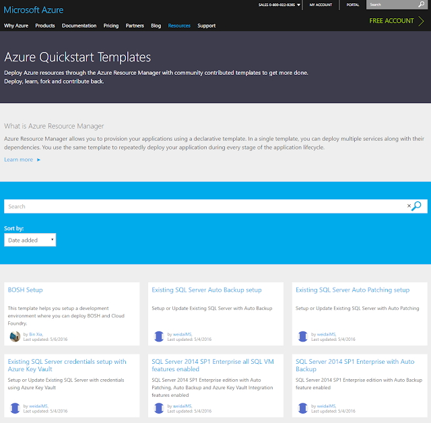Open the BOSH Setup template
The width and height of the screenshot is (431, 423).
pos(26,290)
